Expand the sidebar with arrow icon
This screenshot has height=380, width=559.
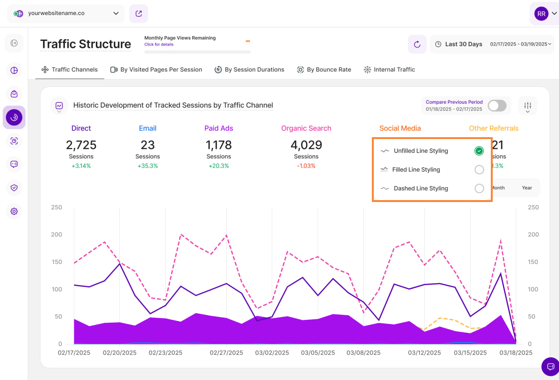coord(14,43)
